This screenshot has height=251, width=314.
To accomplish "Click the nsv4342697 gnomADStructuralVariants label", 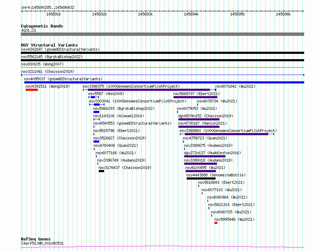I will pyautogui.click(x=60, y=49).
